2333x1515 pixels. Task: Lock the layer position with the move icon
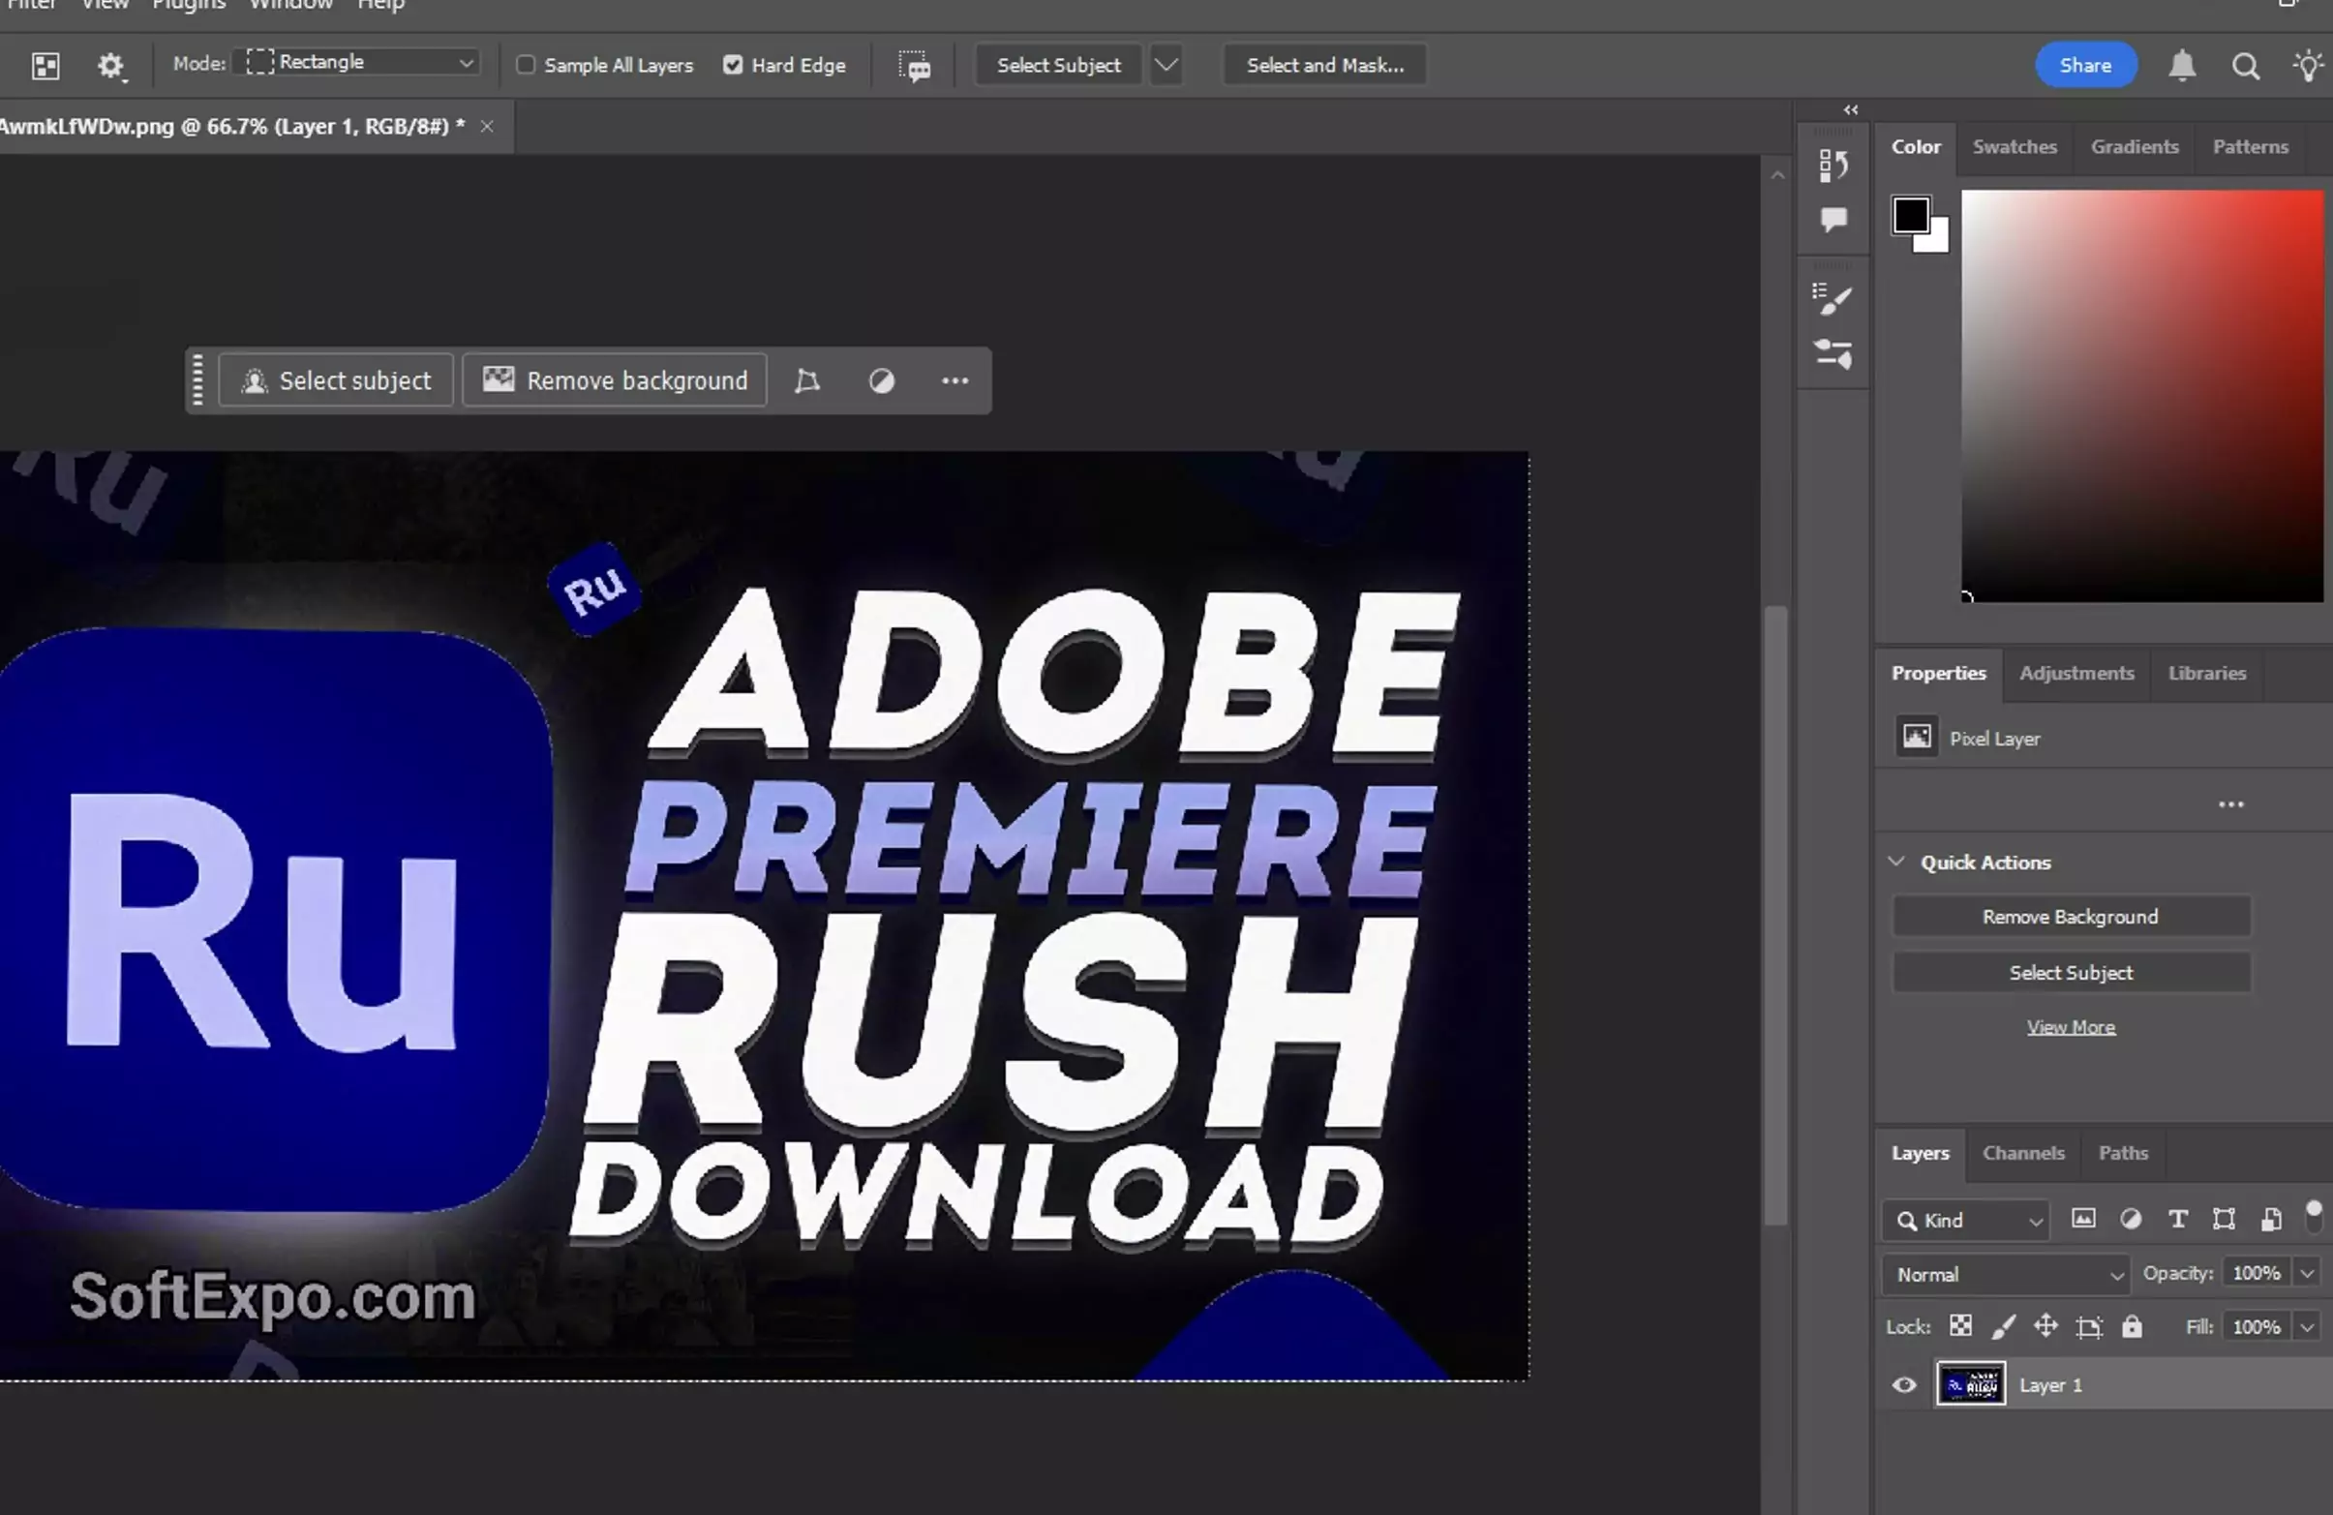point(2045,1326)
